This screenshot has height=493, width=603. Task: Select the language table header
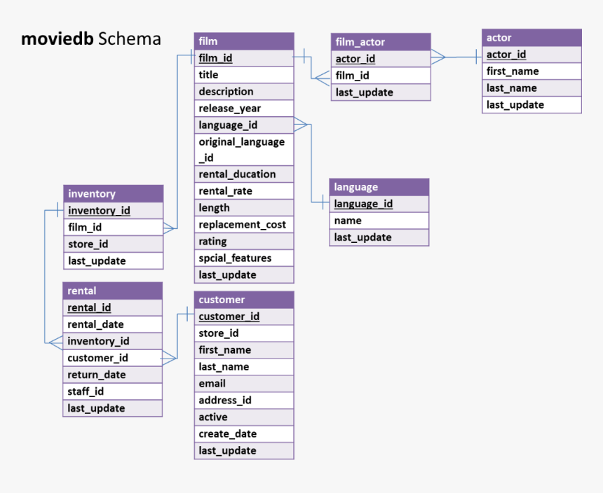click(379, 187)
